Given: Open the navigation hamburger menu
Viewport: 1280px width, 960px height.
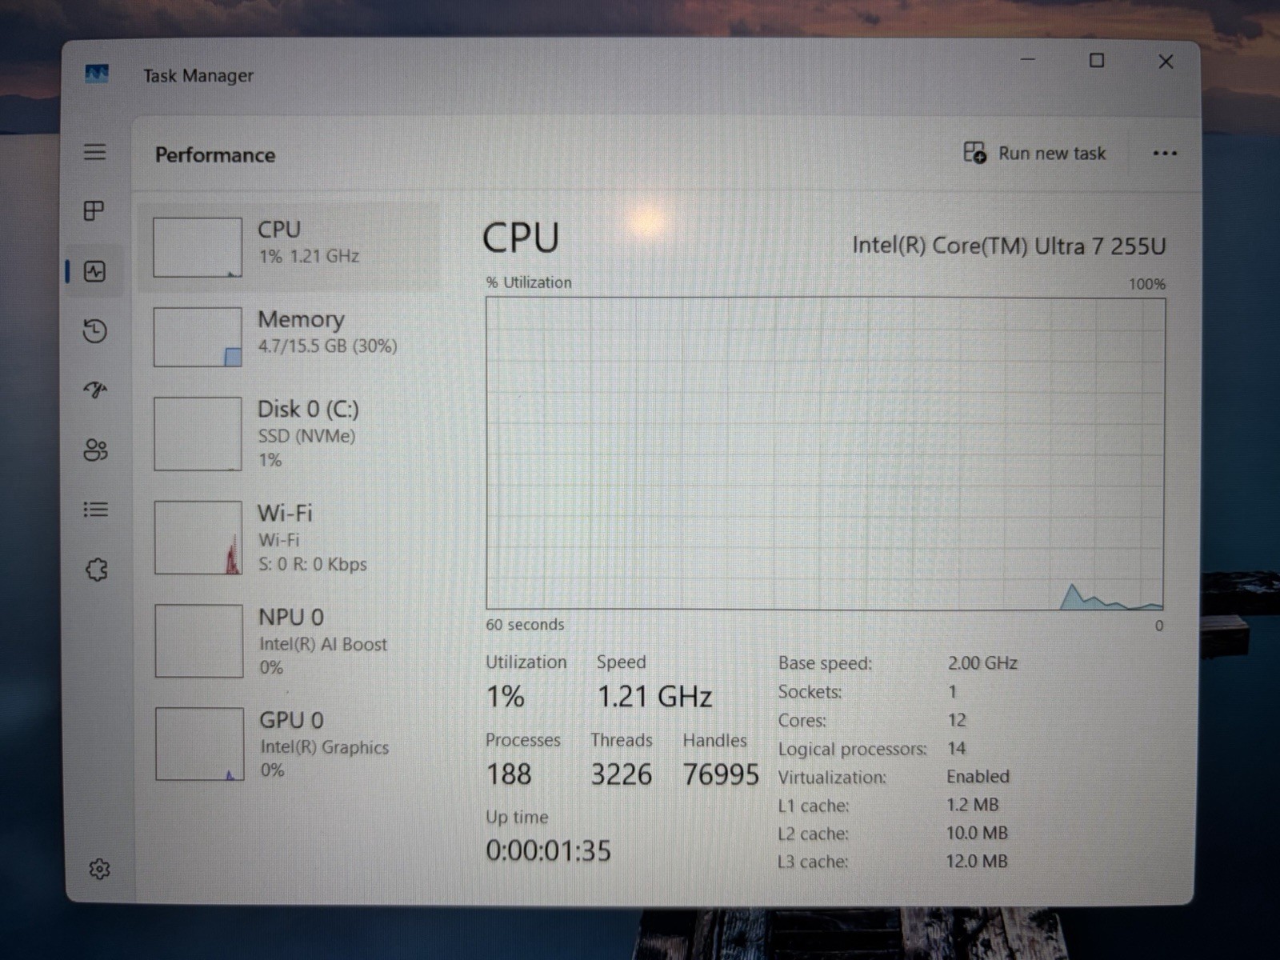Looking at the screenshot, I should click(x=94, y=152).
